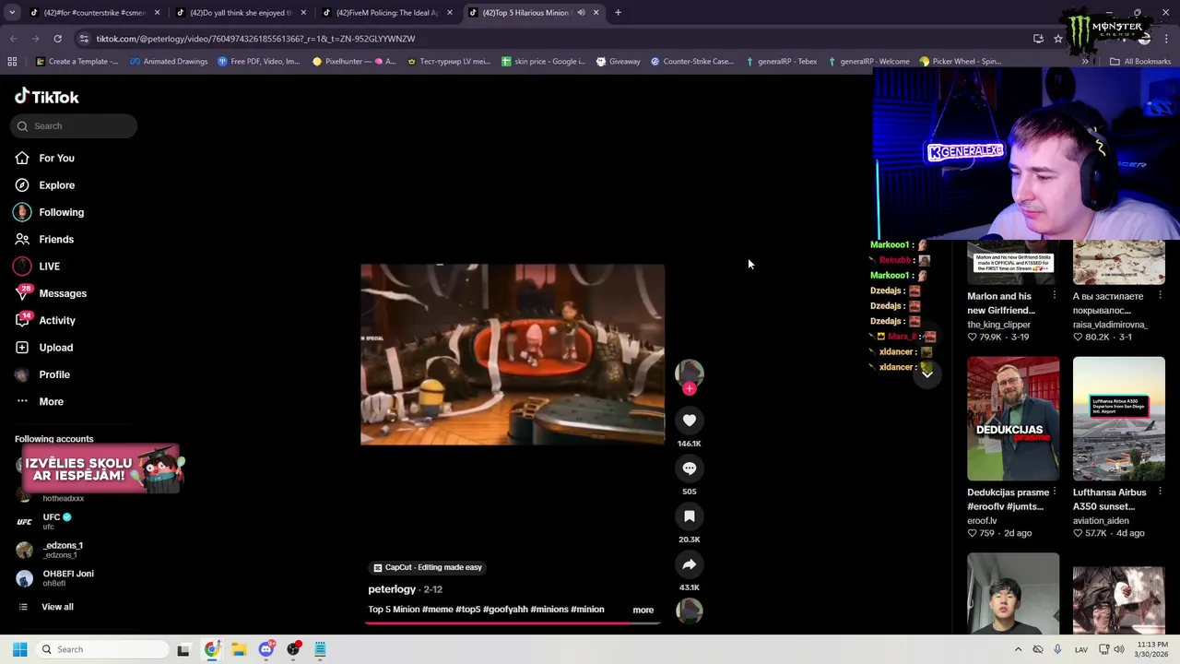
Task: Open options for Dedukcijas prasme video
Action: point(1054,492)
